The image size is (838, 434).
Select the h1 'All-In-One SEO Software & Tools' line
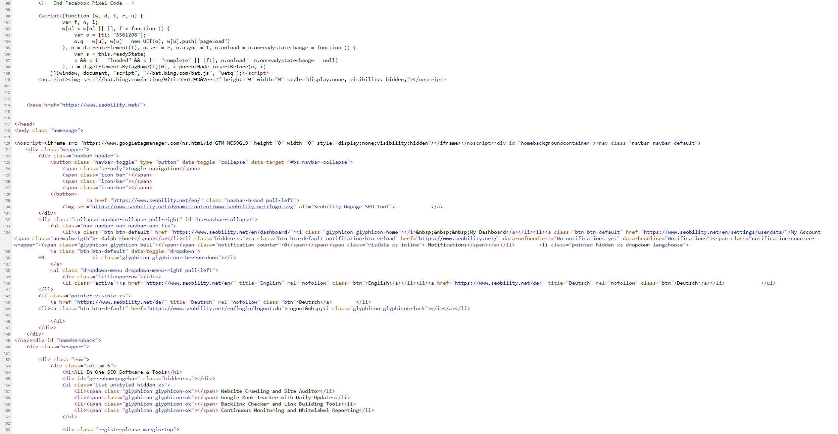(x=122, y=372)
